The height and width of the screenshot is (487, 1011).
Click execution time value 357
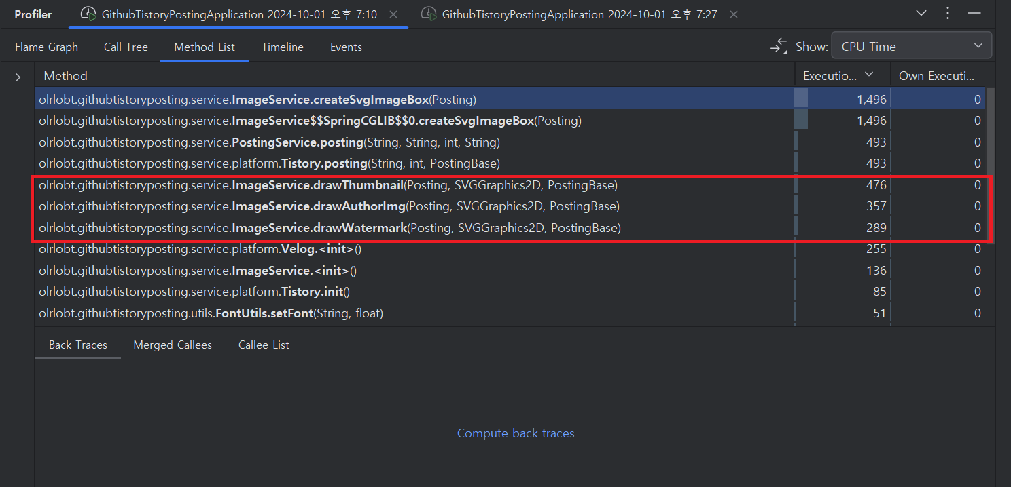point(876,206)
